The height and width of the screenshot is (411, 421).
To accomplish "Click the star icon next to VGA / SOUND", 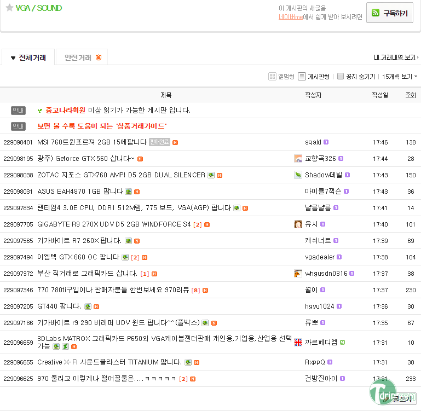I will point(9,8).
